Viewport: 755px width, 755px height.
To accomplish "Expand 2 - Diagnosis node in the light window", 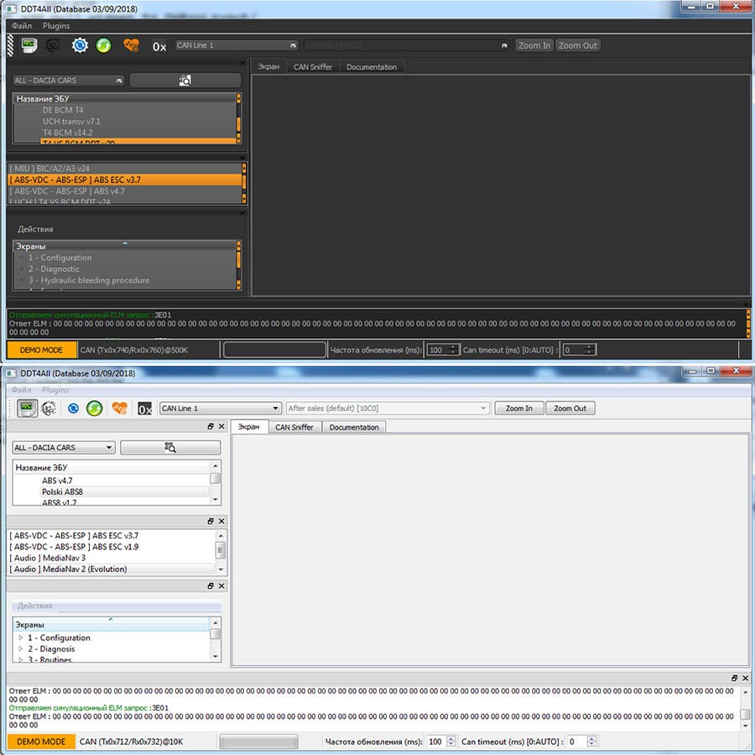I will pos(21,648).
